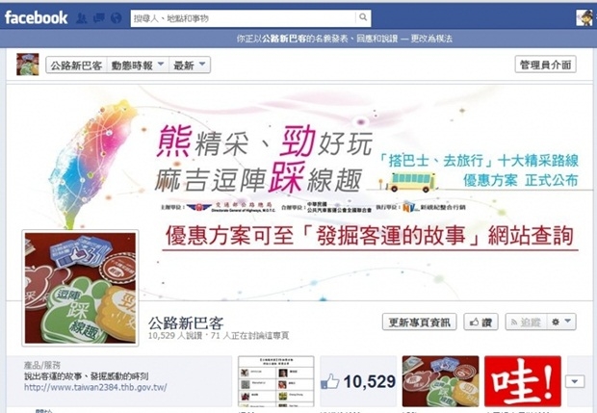
Task: Click the search magnifier icon
Action: click(x=363, y=17)
